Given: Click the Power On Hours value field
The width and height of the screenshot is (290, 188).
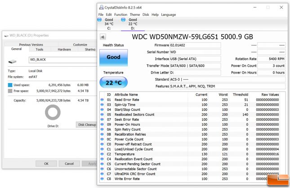Looking at the screenshot, I should tap(271, 73).
